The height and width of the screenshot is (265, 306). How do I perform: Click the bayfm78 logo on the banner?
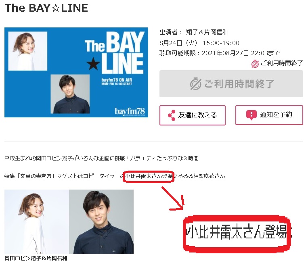pyautogui.click(x=130, y=111)
